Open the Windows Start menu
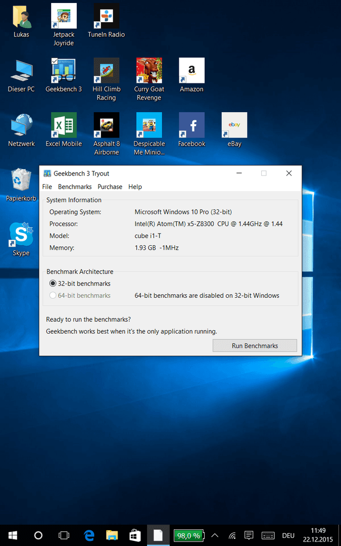Image resolution: width=341 pixels, height=546 pixels. coord(13,535)
